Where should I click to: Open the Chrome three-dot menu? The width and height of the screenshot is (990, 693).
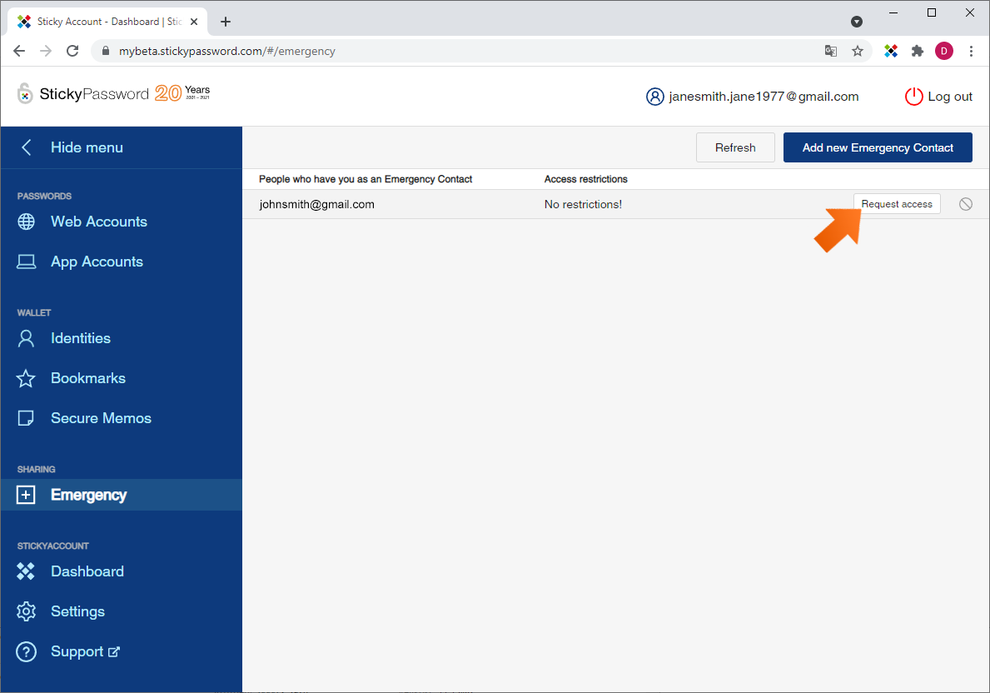(x=971, y=51)
